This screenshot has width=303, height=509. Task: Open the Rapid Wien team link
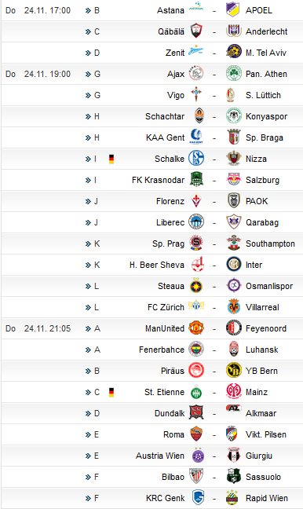267,498
